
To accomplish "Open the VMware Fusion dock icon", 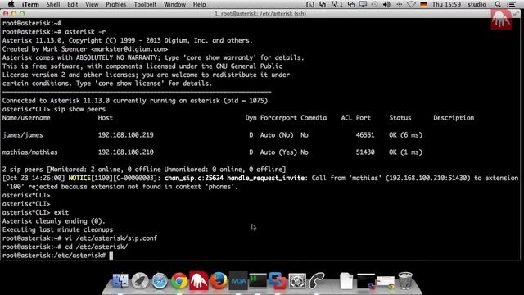I will [x=278, y=280].
